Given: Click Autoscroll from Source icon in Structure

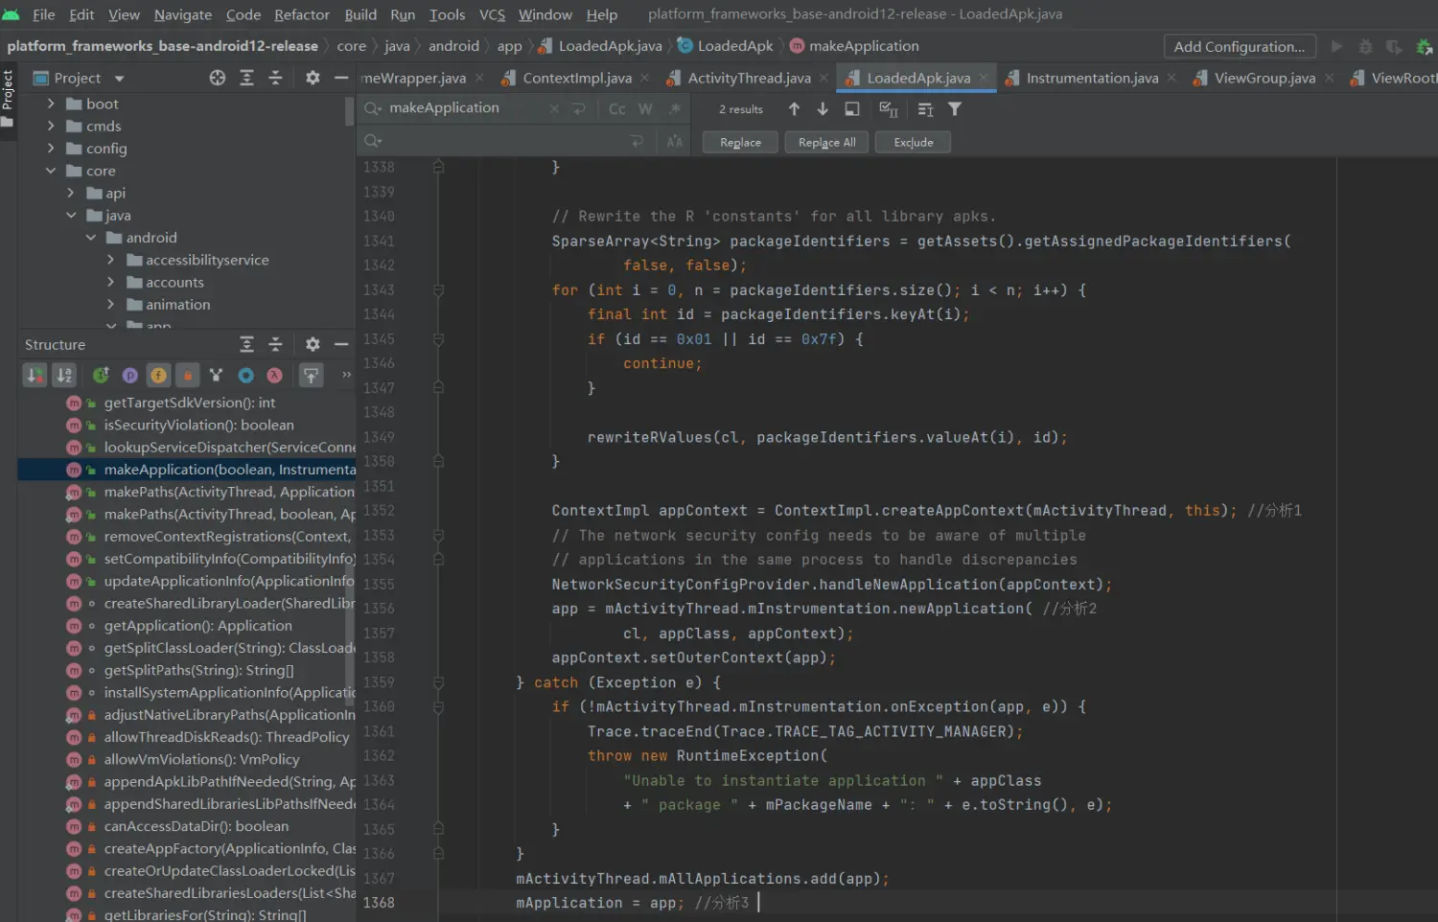Looking at the screenshot, I should point(312,376).
